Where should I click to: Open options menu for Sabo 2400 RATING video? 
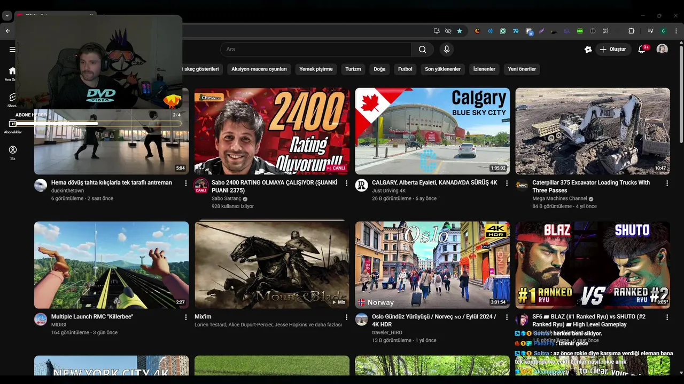[346, 183]
